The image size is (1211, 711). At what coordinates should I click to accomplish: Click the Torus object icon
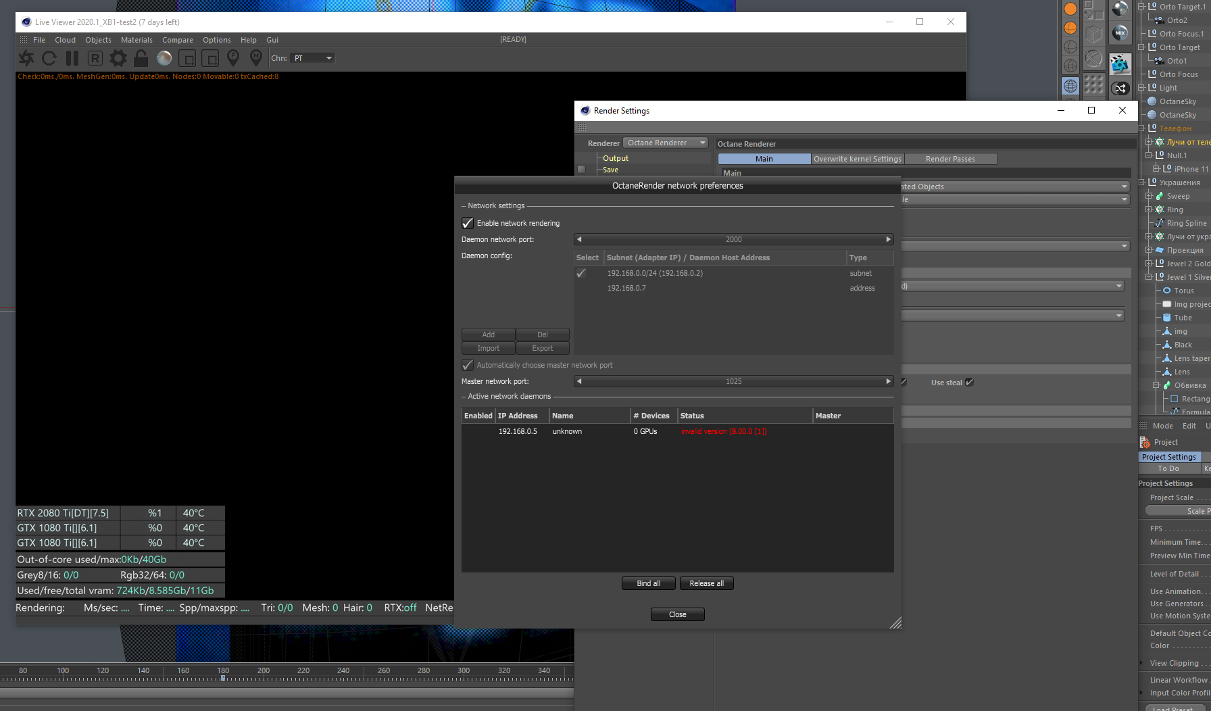[1167, 291]
